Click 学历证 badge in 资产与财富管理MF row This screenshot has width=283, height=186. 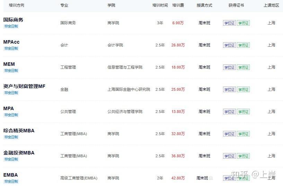coord(243,89)
